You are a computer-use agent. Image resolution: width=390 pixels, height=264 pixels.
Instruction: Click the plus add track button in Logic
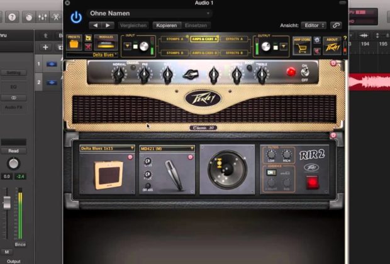[45, 47]
